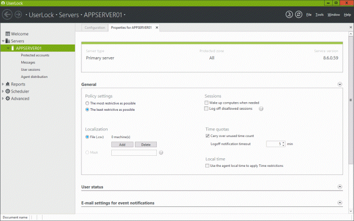Screen dimensions: 354x221
Task: Click Servers in the breadcrumb
Action: [69, 15]
